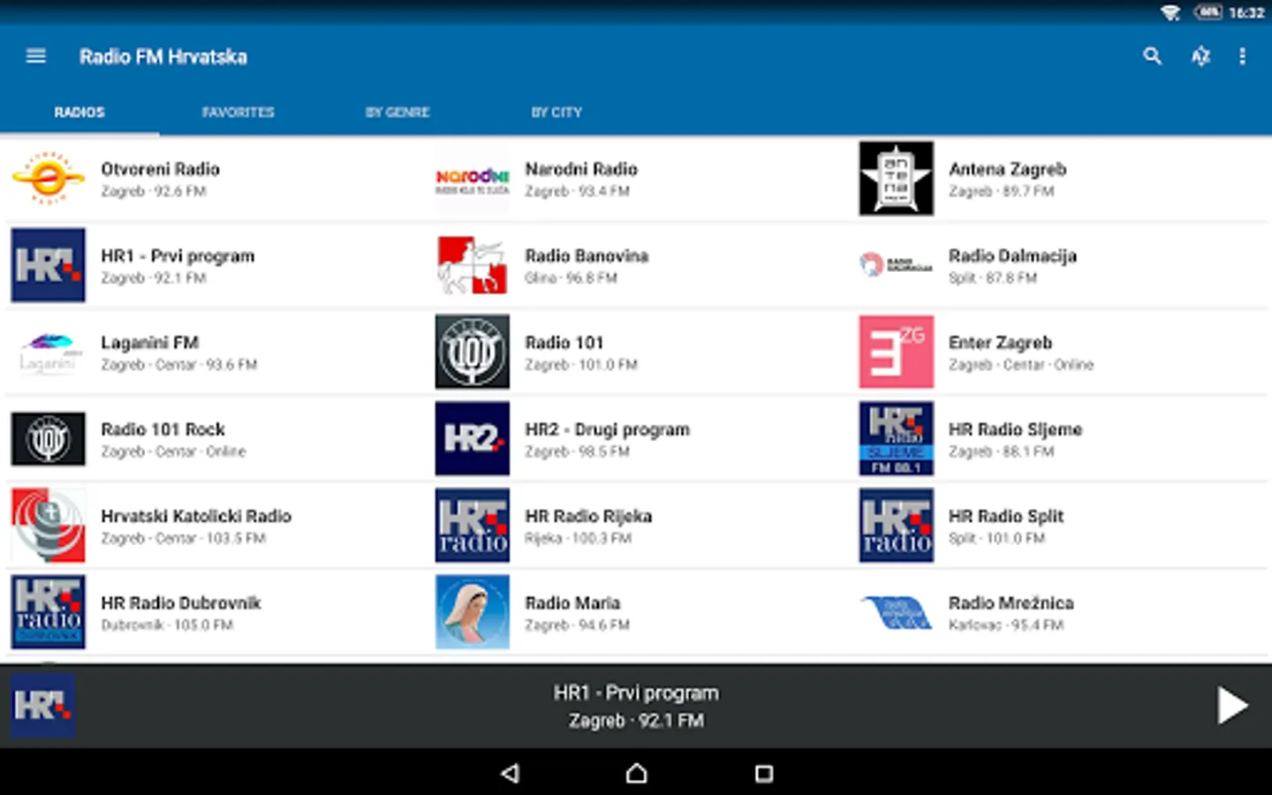The image size is (1272, 795).
Task: Choose the Hrvatski Katolicki Radio name
Action: (x=196, y=516)
